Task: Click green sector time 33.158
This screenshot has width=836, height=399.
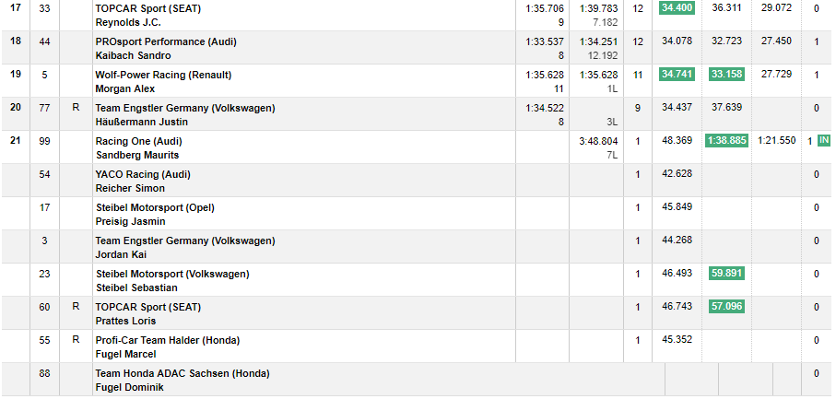Action: tap(726, 75)
